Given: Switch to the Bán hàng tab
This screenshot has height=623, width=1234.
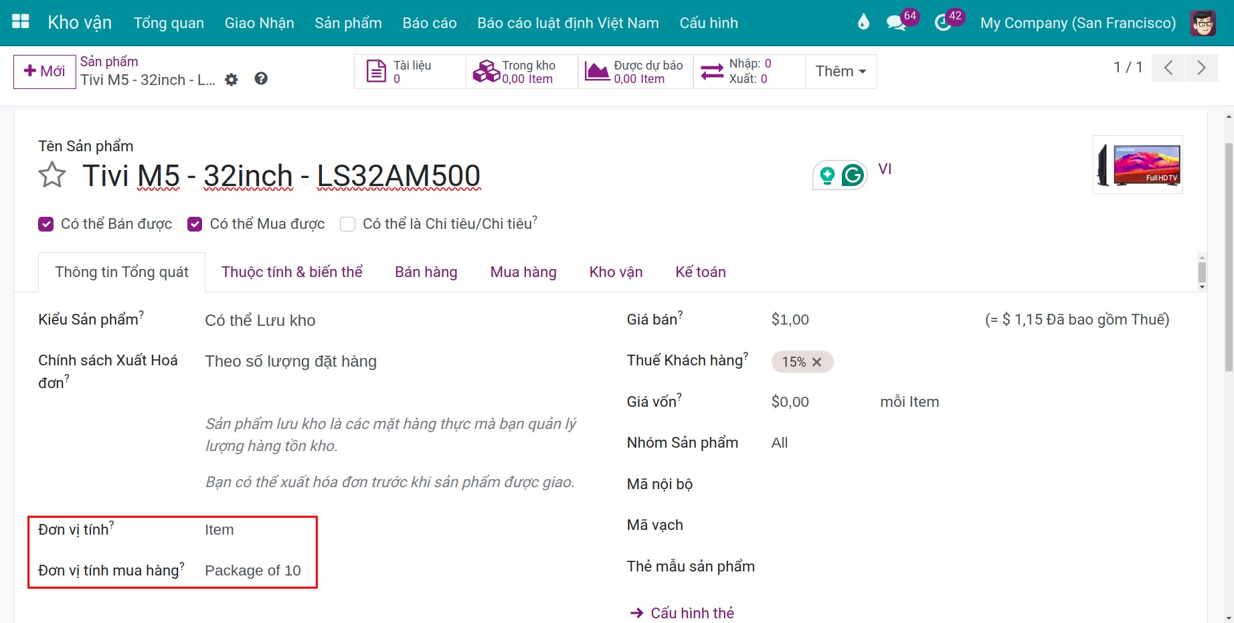Looking at the screenshot, I should [x=426, y=272].
